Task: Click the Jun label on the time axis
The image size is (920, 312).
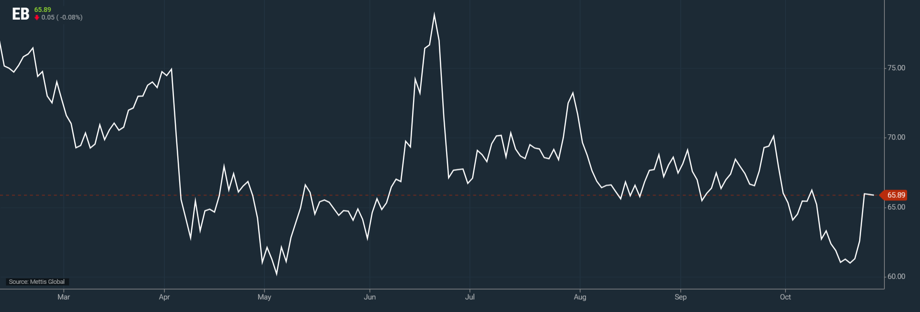Action: 370,297
